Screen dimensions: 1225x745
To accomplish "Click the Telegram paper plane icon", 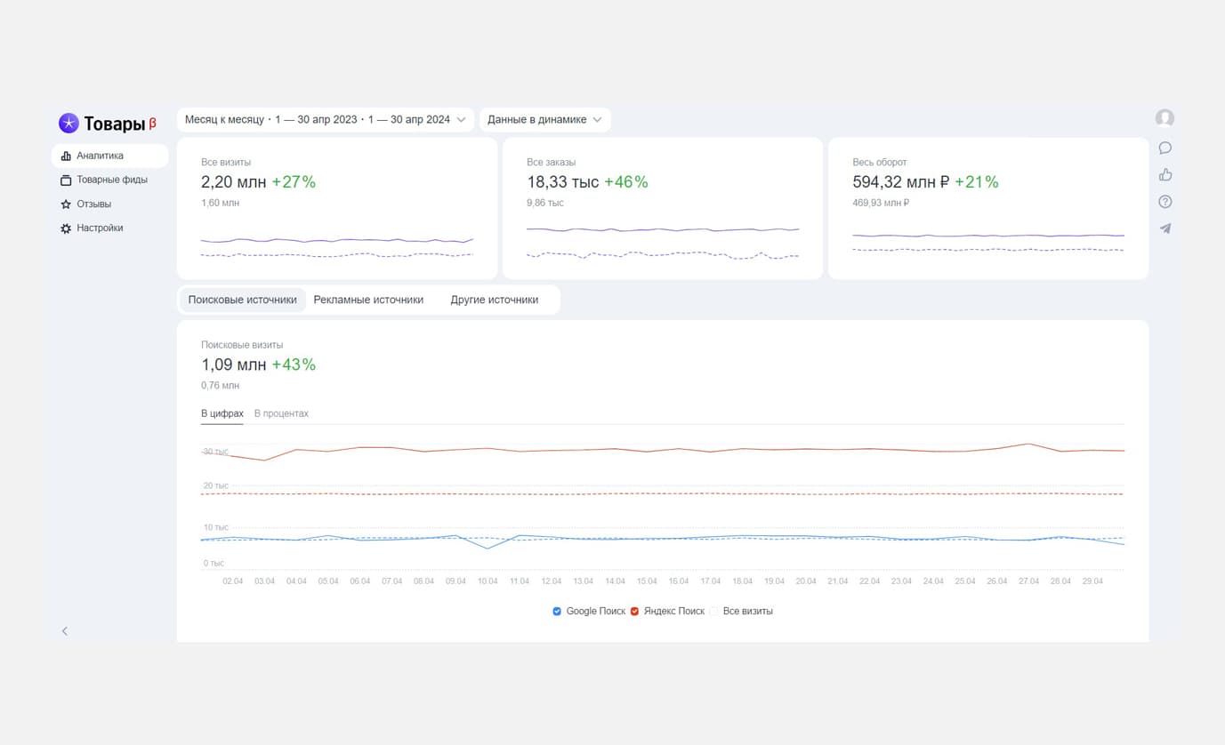I will click(x=1165, y=228).
